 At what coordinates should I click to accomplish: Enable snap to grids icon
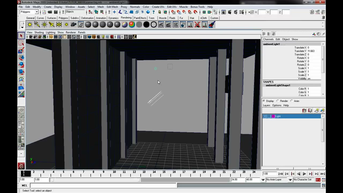coord(173,12)
